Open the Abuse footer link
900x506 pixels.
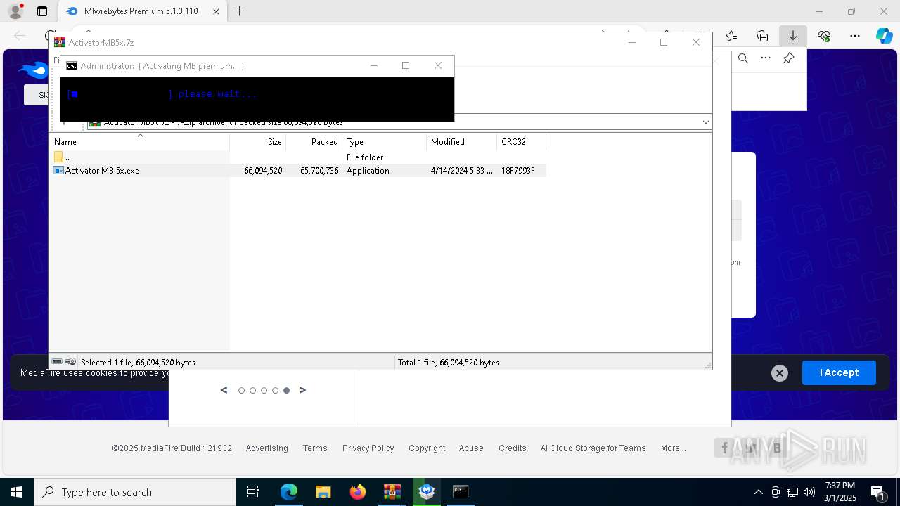(x=471, y=448)
